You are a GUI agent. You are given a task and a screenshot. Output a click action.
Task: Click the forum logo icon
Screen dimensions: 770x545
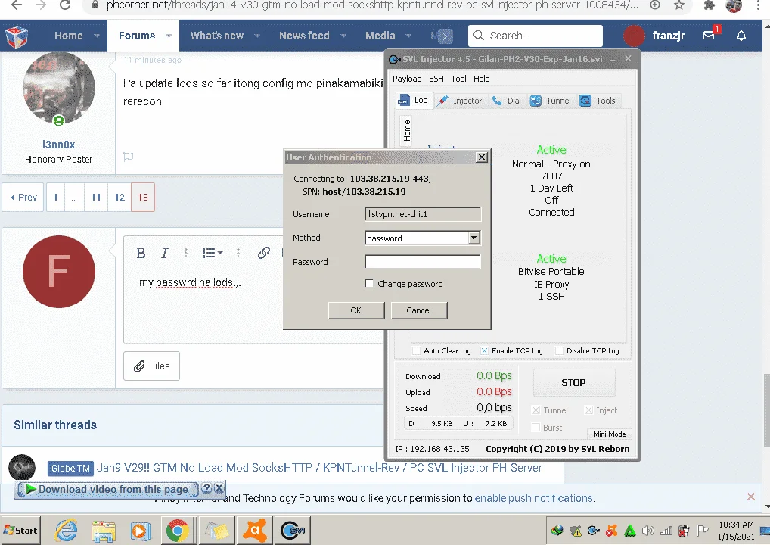coord(17,36)
